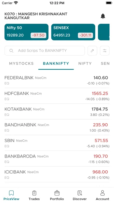Open the Nifty 50 index card

(x=26, y=32)
